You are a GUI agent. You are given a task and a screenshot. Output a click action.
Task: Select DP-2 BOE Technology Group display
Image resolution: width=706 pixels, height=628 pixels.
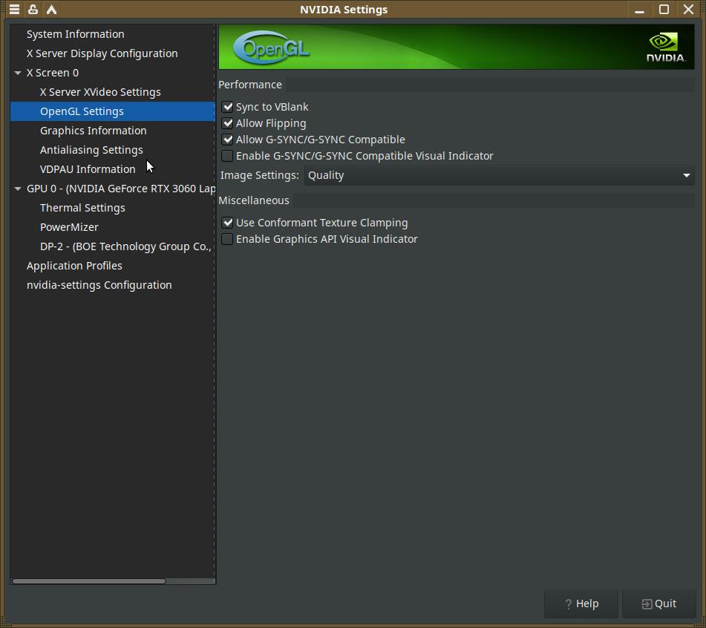pyautogui.click(x=125, y=246)
